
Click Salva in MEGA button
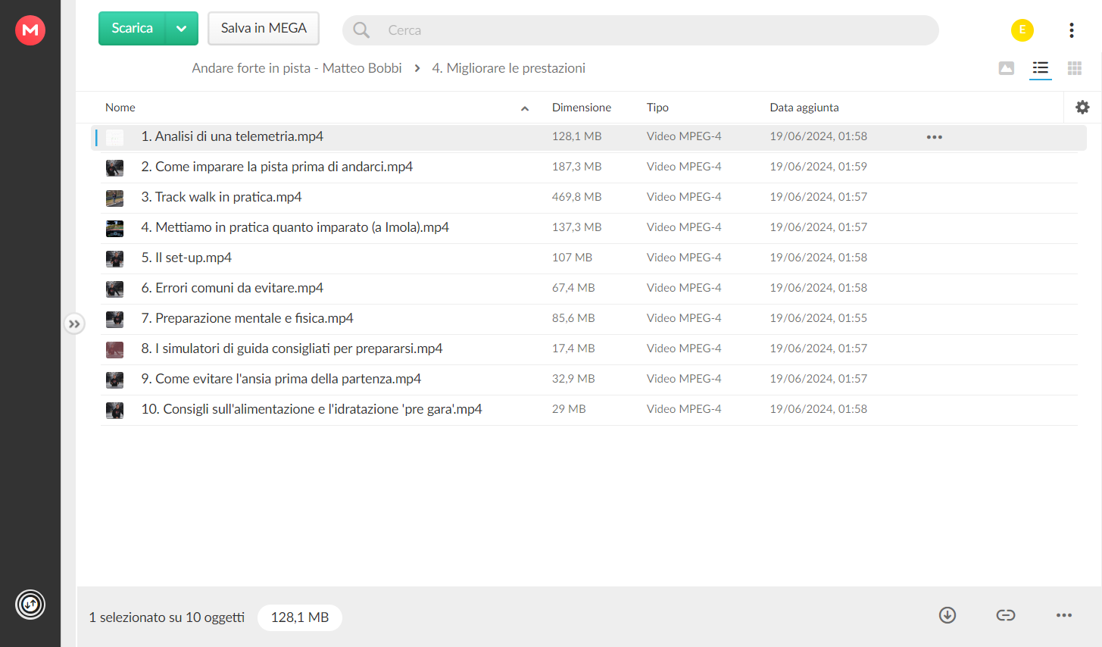tap(264, 29)
